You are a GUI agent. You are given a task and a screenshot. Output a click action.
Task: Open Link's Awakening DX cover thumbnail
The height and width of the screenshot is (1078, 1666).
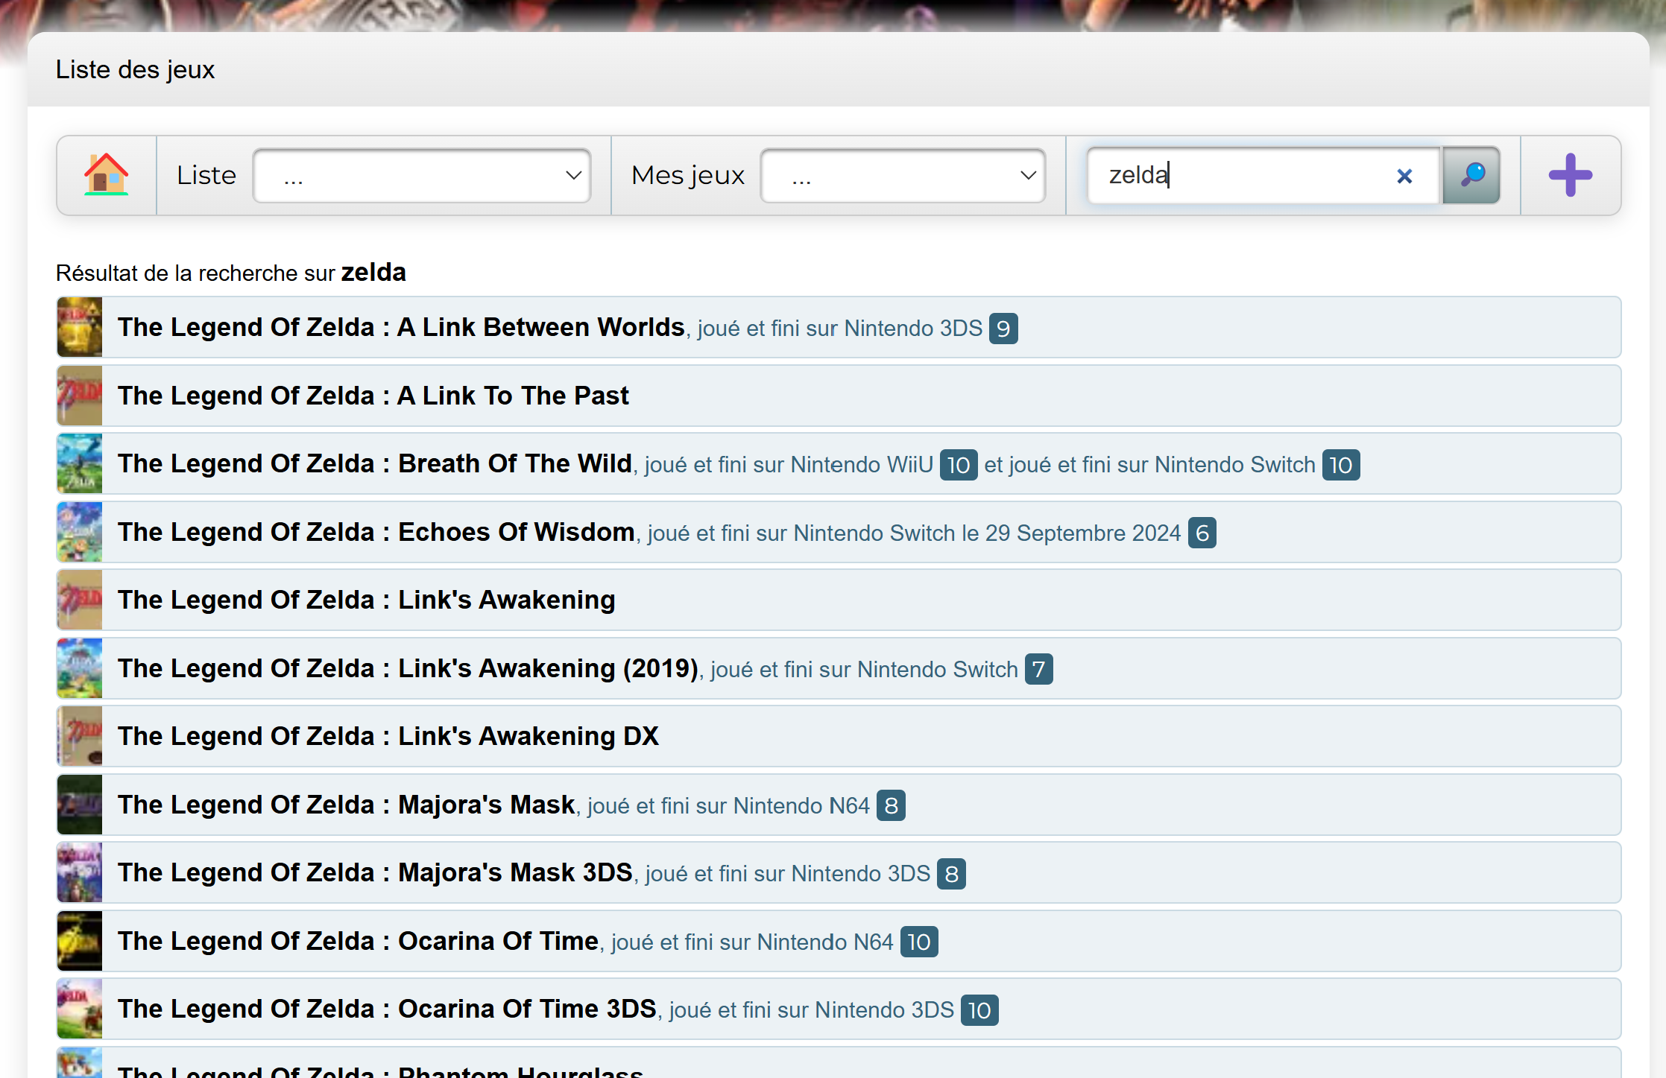click(x=80, y=736)
